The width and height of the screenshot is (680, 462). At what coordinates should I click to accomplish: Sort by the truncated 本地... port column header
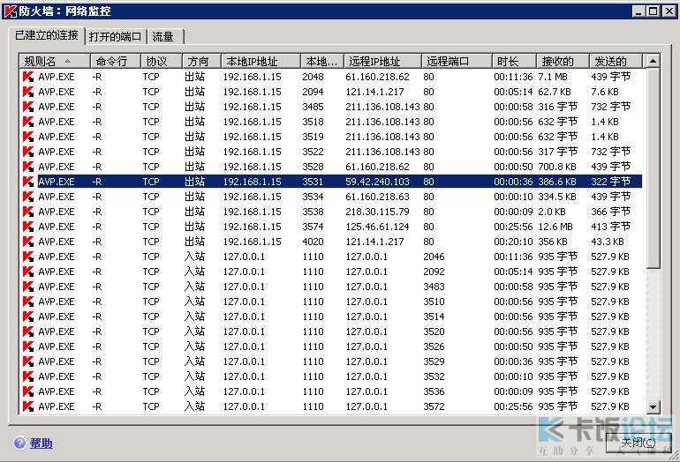coord(321,62)
